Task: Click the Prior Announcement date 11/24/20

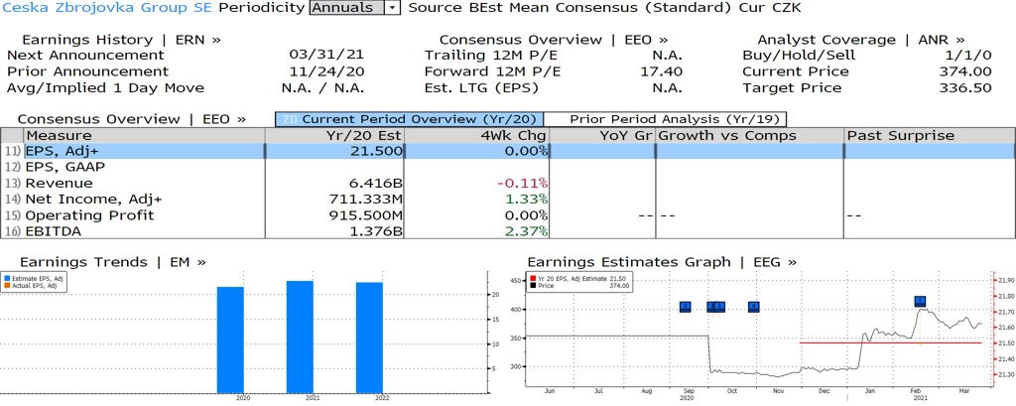Action: click(326, 71)
